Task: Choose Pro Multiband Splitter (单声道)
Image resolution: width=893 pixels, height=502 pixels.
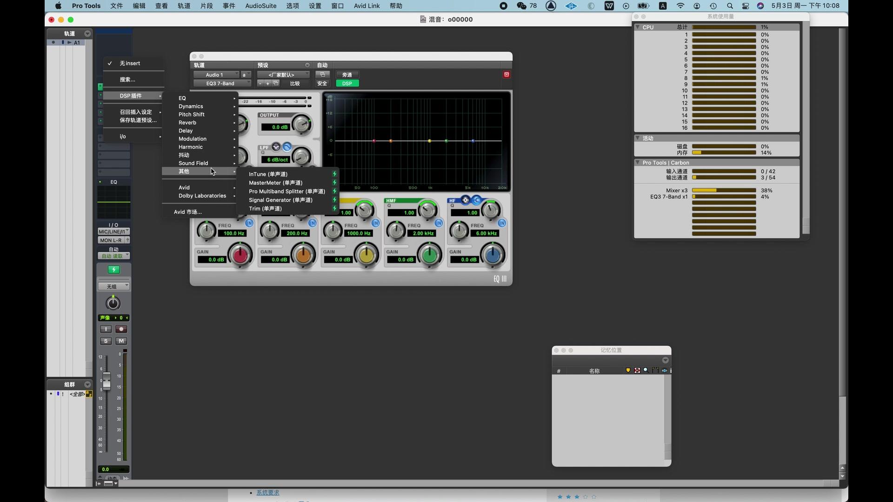Action: (287, 191)
